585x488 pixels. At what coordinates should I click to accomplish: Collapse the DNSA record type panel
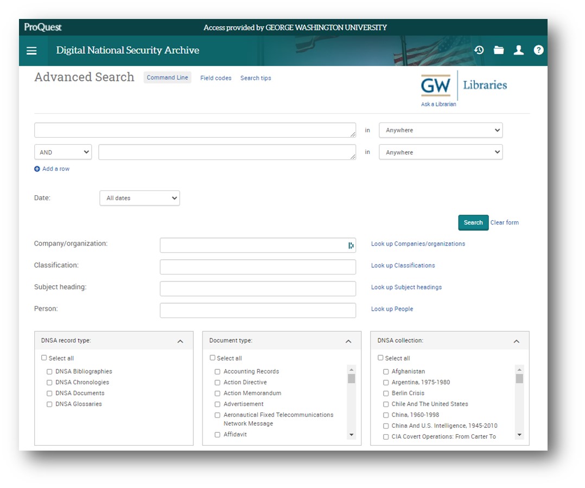[180, 341]
